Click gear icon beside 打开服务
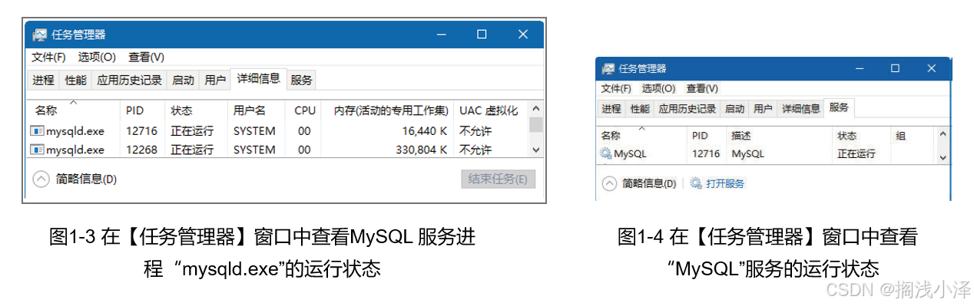This screenshot has height=306, width=974. (696, 183)
